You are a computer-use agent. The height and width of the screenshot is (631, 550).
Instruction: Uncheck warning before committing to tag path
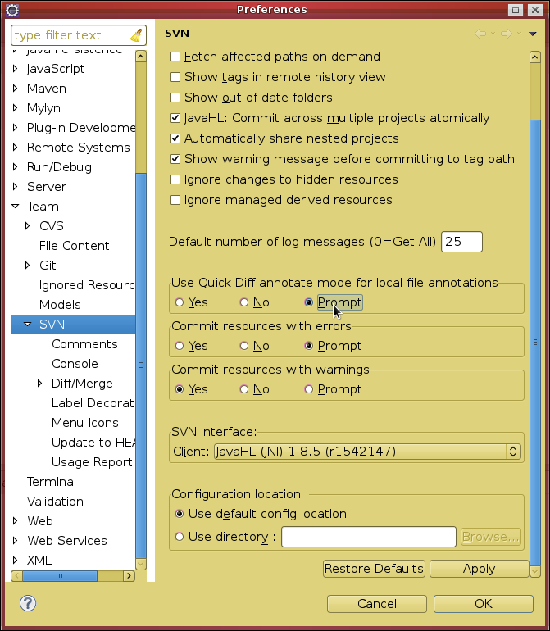coord(175,159)
